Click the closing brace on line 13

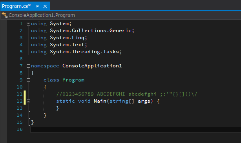coord(57,108)
